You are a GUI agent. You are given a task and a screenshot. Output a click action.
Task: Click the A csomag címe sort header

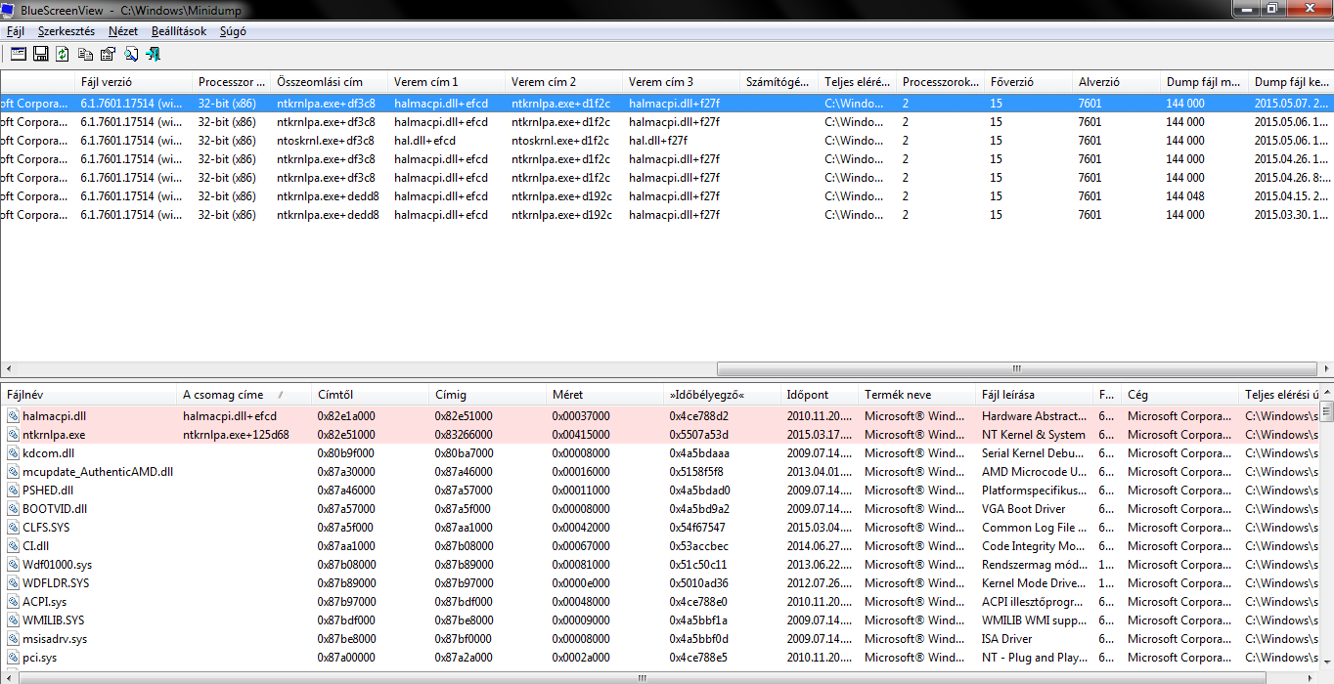pos(245,395)
